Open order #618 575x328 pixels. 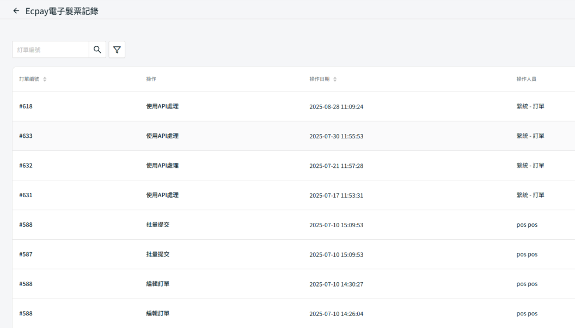click(26, 106)
